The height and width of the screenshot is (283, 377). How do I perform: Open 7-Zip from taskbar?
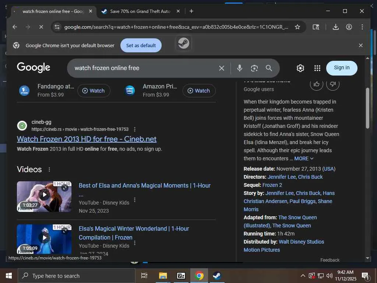coord(181,276)
